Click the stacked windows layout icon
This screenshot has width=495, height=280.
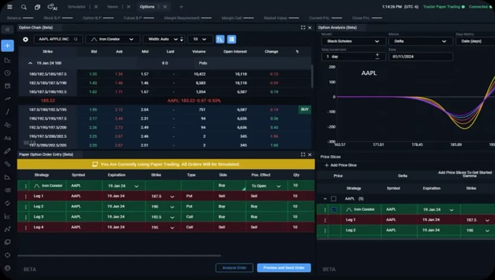37,7
